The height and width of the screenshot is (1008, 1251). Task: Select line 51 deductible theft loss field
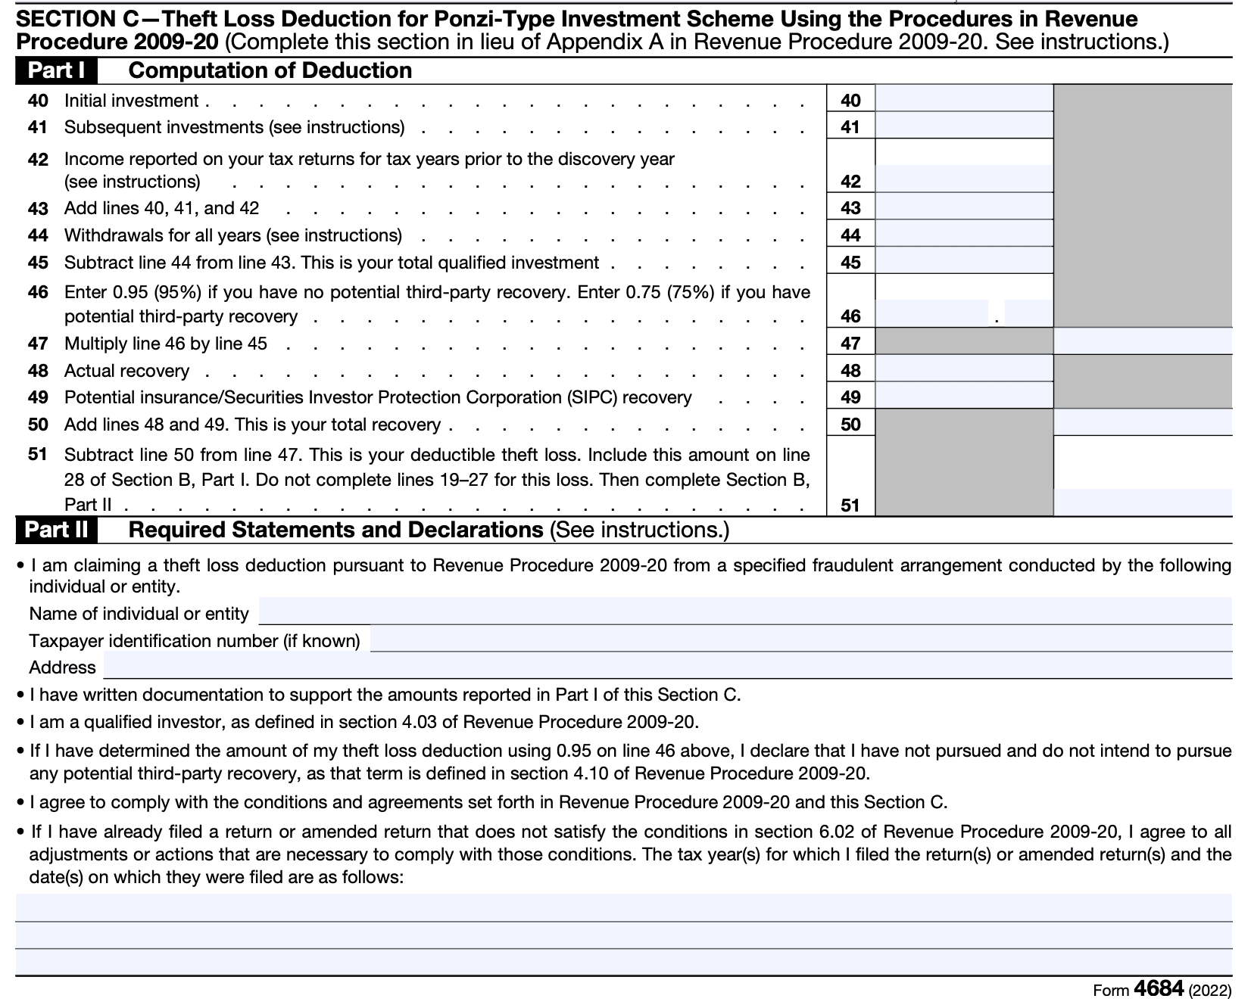point(1142,502)
